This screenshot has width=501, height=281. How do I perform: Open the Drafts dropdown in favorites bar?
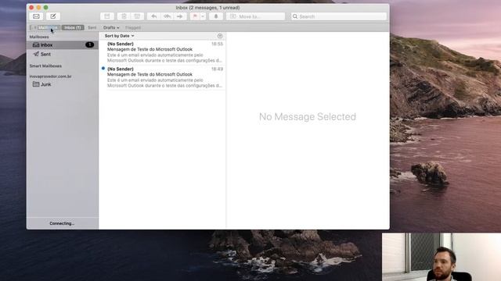(x=111, y=28)
